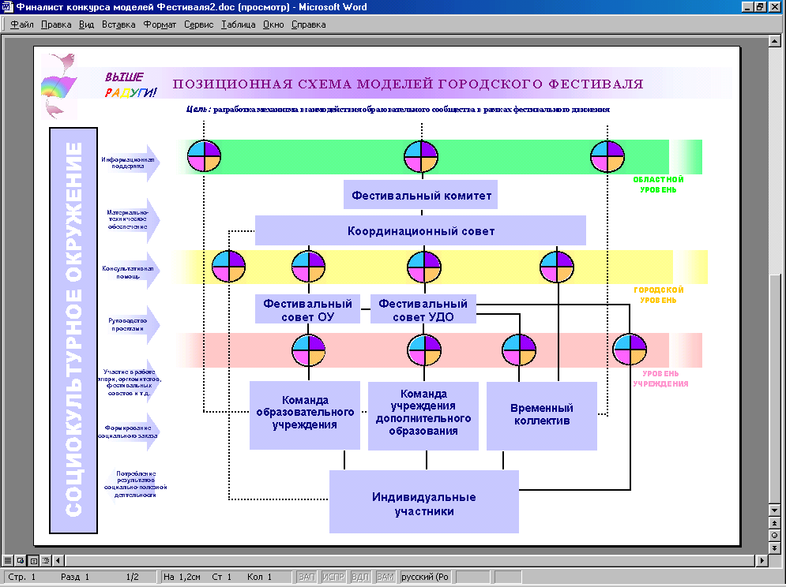Click the Previous Page double-arrow button
The height and width of the screenshot is (587, 786).
(x=775, y=523)
